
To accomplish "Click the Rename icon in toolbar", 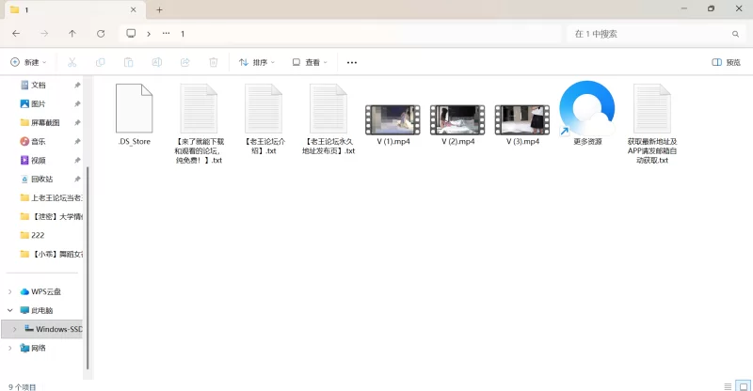I will pyautogui.click(x=157, y=62).
